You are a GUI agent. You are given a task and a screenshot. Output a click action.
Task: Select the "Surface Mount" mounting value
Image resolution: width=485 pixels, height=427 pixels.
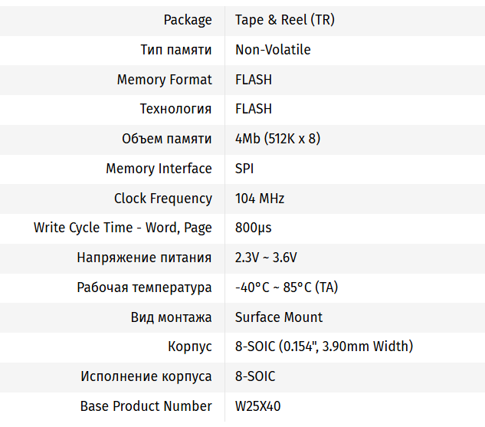279,317
